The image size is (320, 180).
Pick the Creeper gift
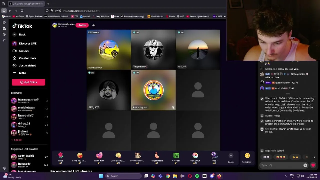(176, 158)
